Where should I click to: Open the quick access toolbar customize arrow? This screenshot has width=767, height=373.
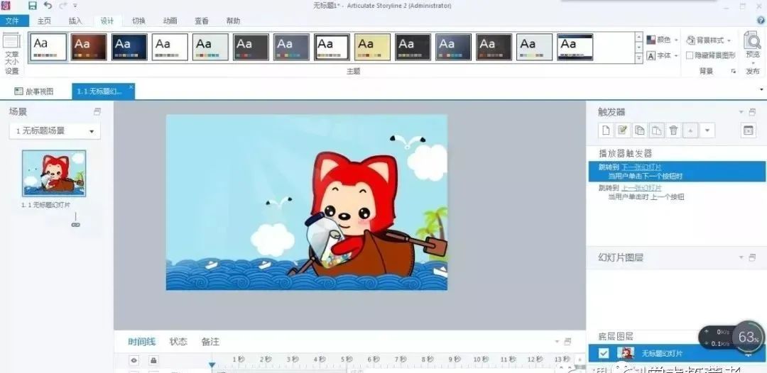(75, 6)
